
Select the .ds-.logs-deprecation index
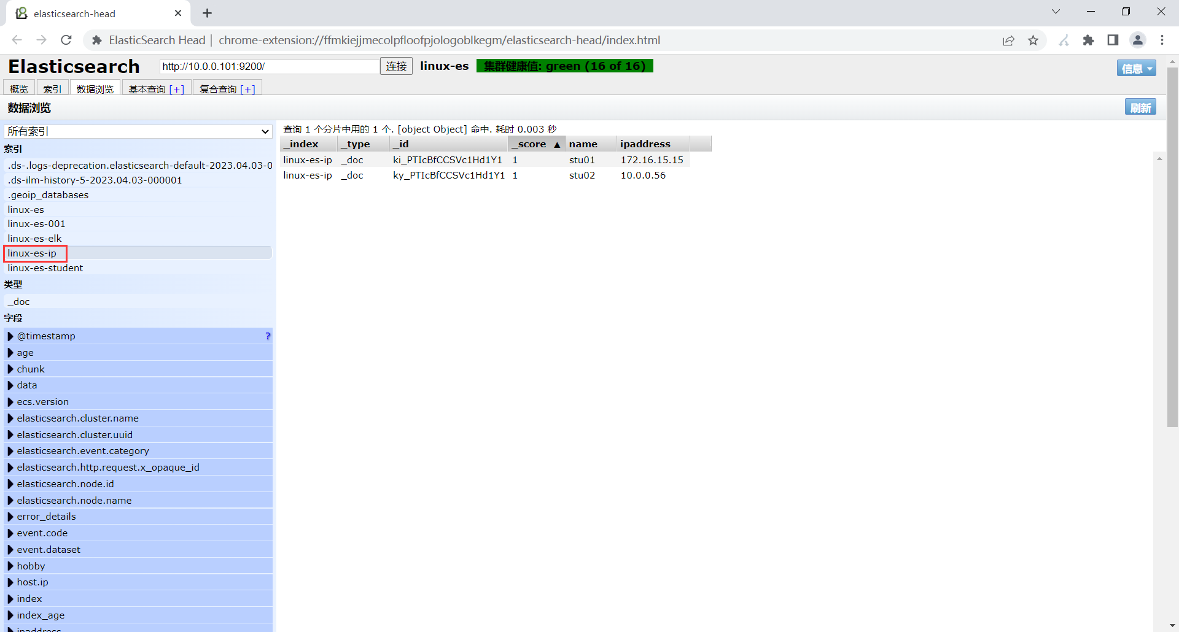pos(138,165)
